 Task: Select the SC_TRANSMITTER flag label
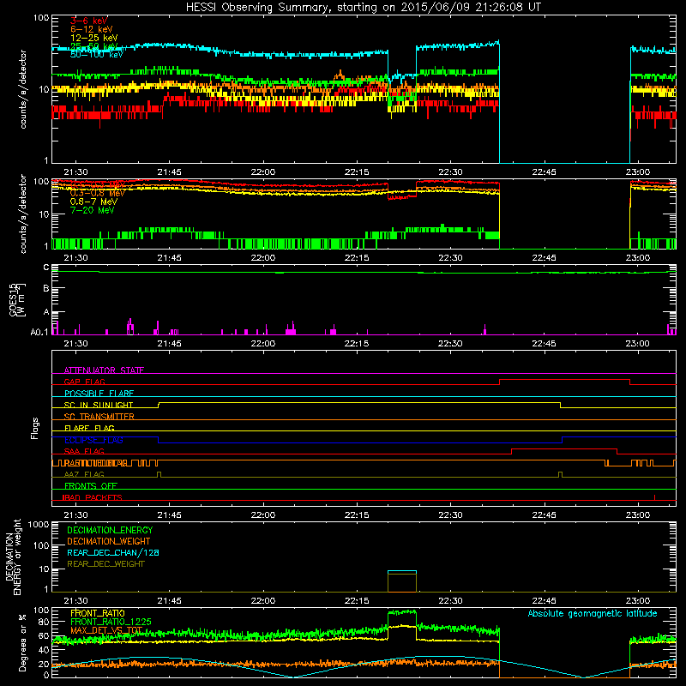point(99,417)
